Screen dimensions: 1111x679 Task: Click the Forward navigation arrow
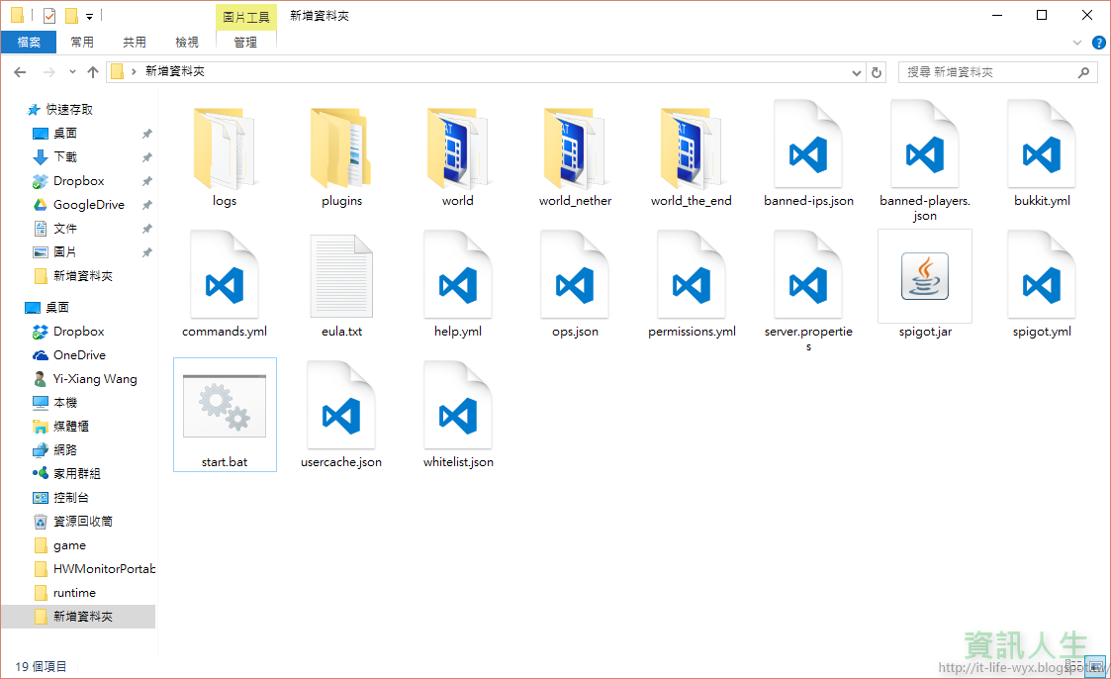pos(48,71)
